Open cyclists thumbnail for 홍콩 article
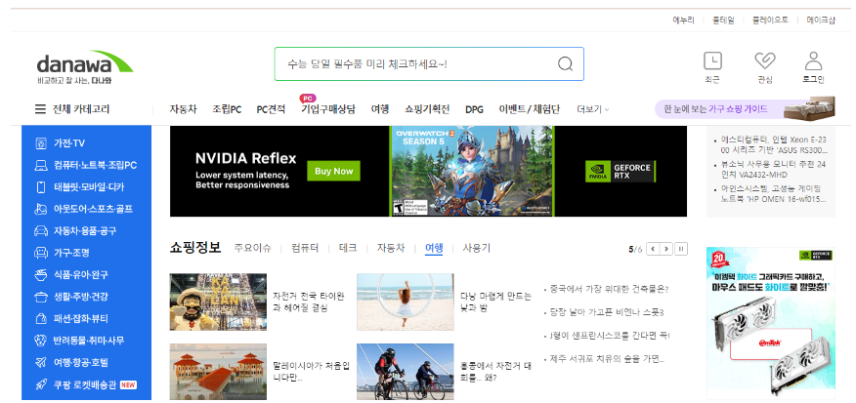Screen dimensions: 856x403 pyautogui.click(x=406, y=372)
